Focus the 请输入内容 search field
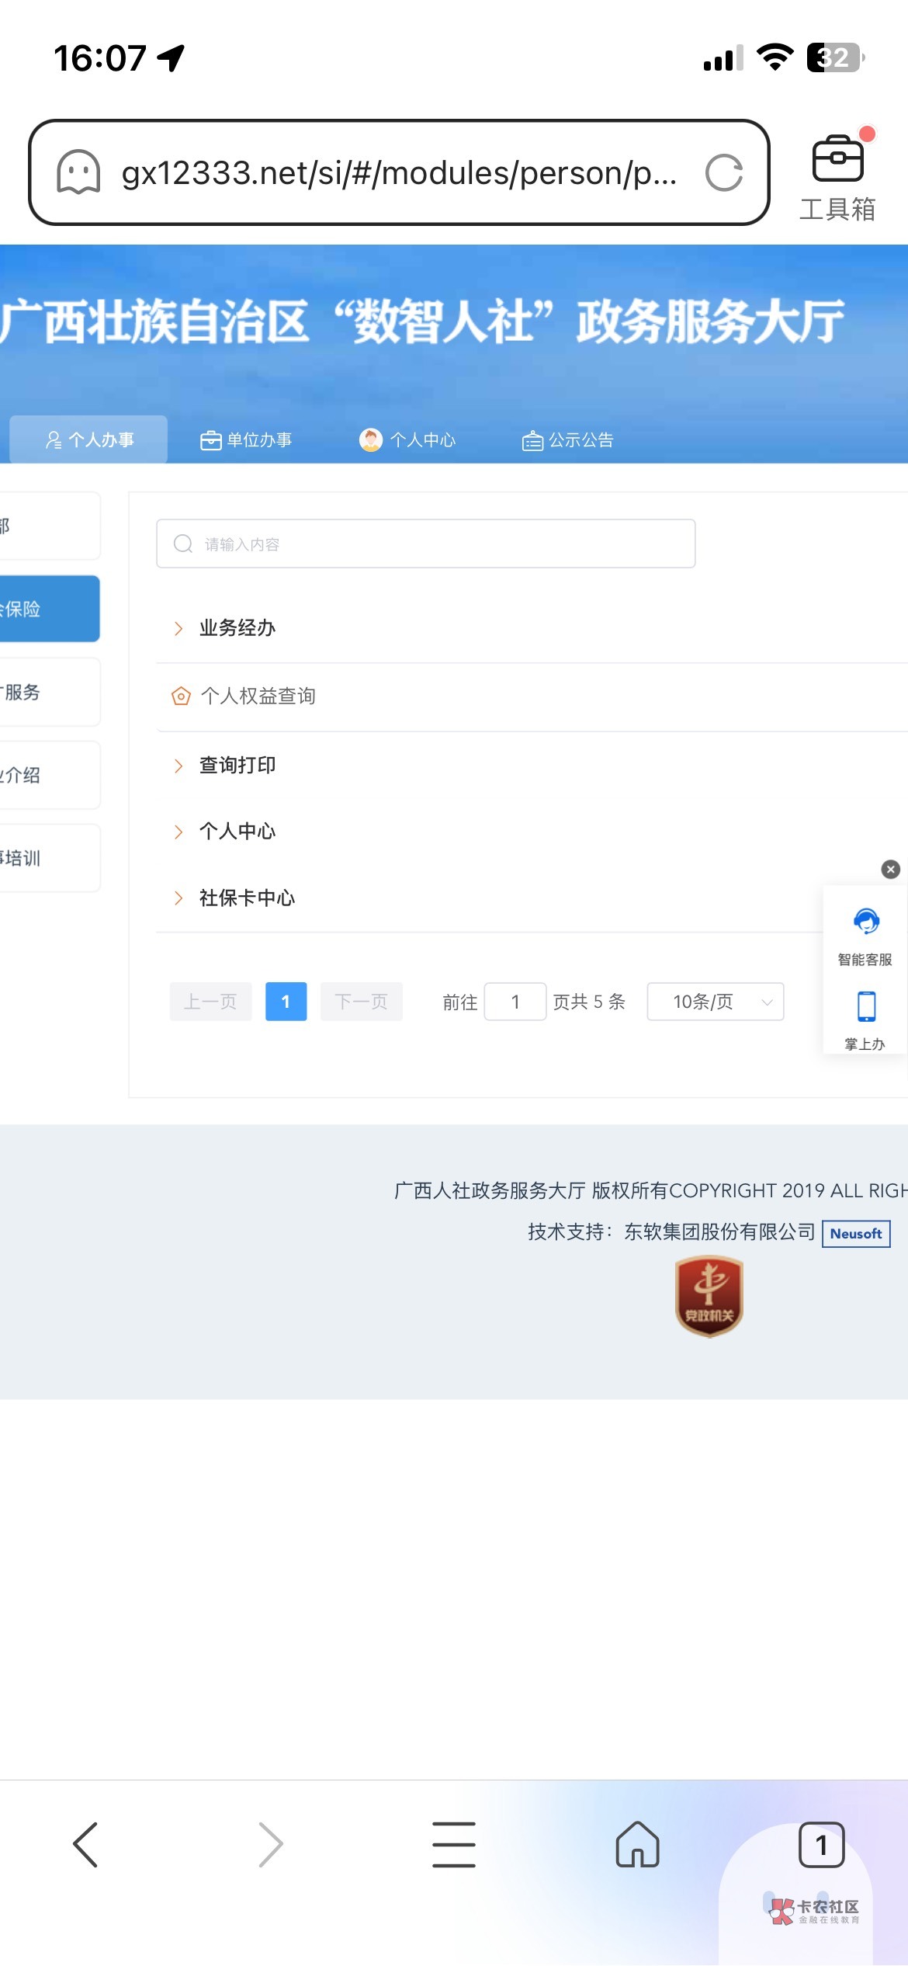The height and width of the screenshot is (1966, 908). tap(425, 544)
